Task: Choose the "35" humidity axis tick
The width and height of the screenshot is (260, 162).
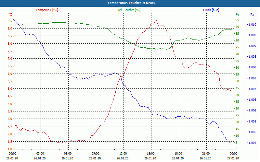Action: tap(237, 102)
